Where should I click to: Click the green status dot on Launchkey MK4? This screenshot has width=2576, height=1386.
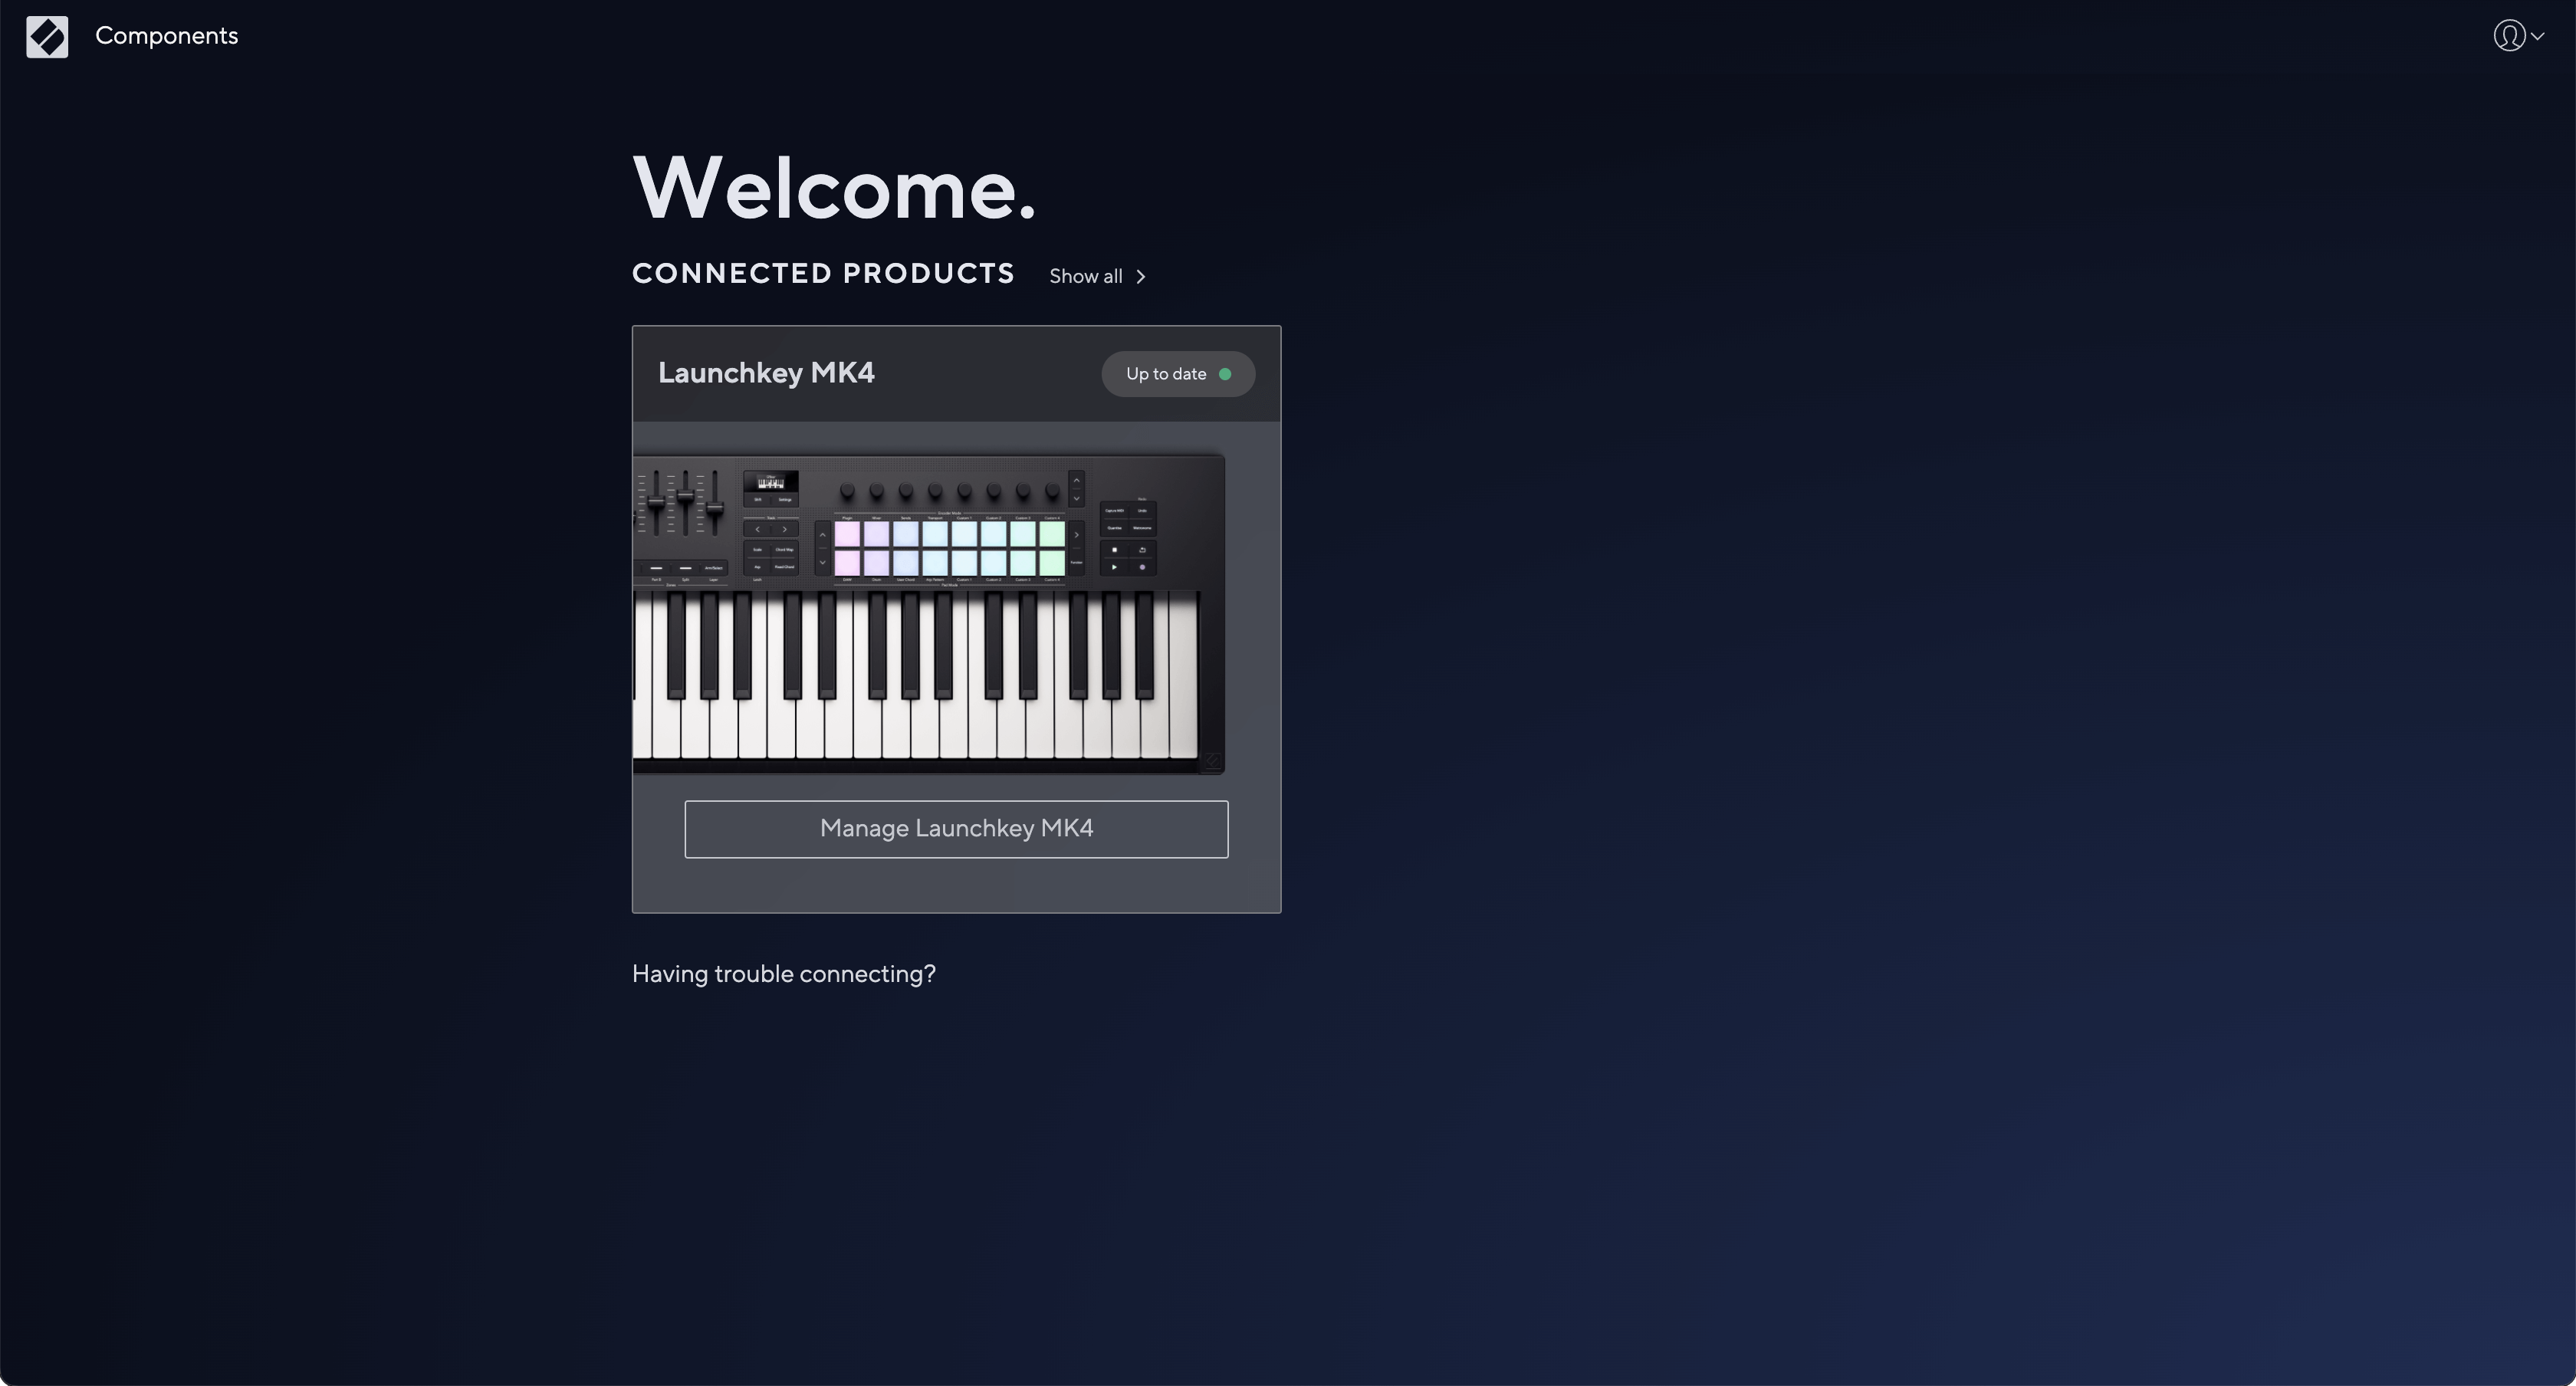[1225, 374]
